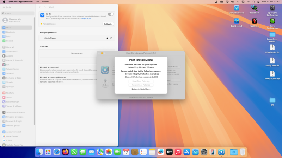Select CiccioPhone personal hotspot

pos(76,38)
